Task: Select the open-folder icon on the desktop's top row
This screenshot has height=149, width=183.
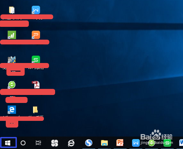Action: click(12, 10)
